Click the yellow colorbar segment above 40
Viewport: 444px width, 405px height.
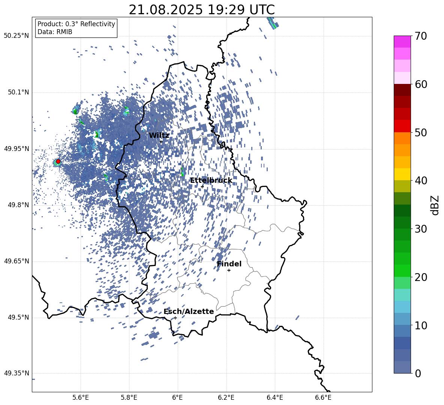pos(402,174)
